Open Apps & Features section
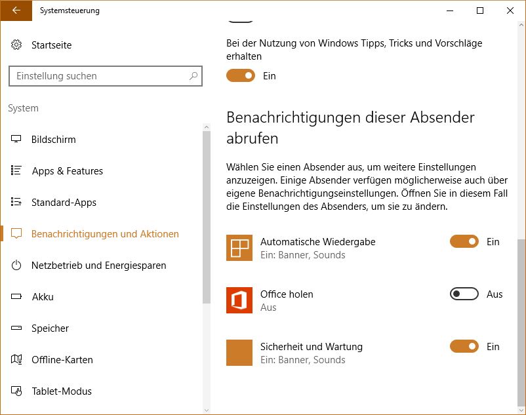This screenshot has height=415, width=526. (x=68, y=171)
